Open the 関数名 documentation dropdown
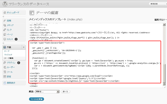Viewport: 167px width, 104px height. coord(47,92)
